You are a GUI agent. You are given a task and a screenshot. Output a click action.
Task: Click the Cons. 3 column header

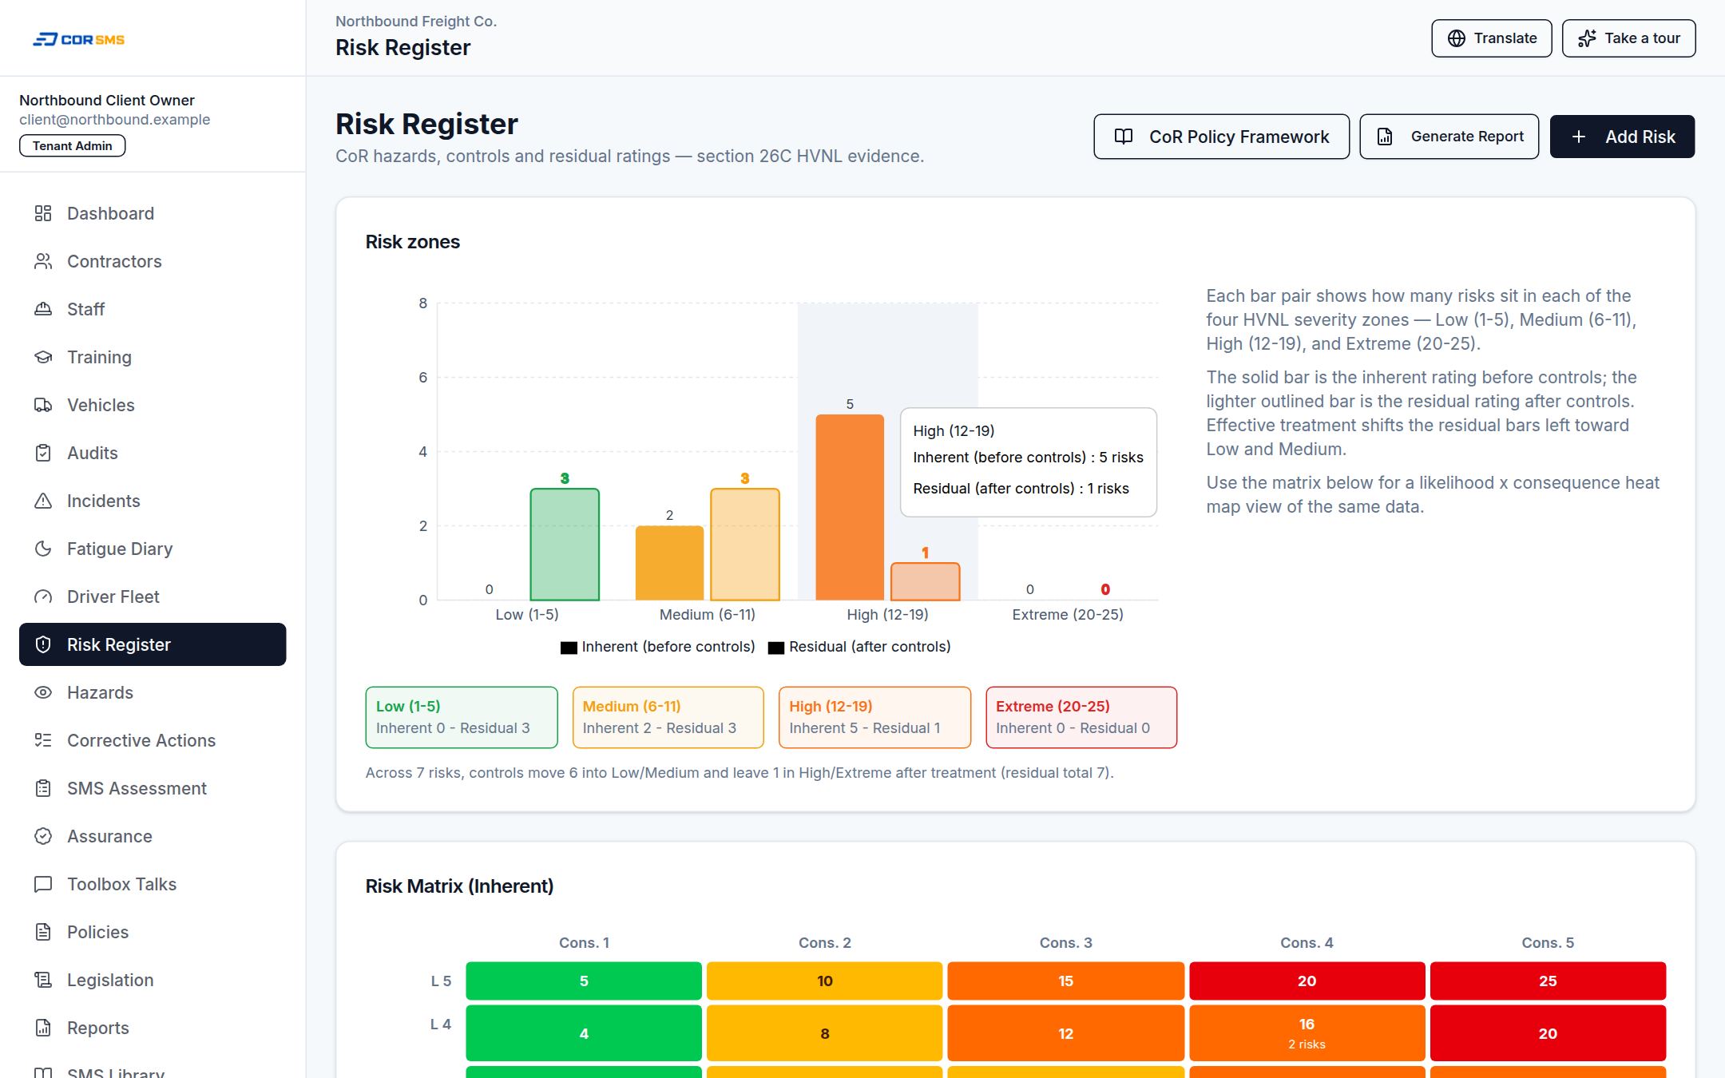(1065, 943)
